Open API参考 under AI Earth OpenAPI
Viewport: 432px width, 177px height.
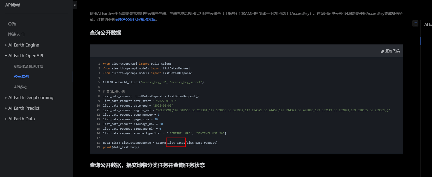click(x=21, y=87)
